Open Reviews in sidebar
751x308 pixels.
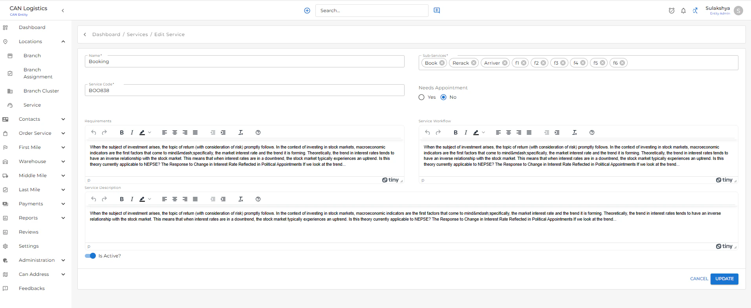click(x=29, y=232)
